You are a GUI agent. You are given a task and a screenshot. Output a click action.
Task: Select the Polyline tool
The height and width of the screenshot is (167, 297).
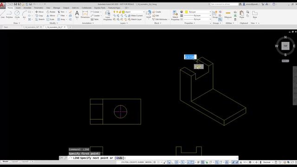pyautogui.click(x=9, y=14)
